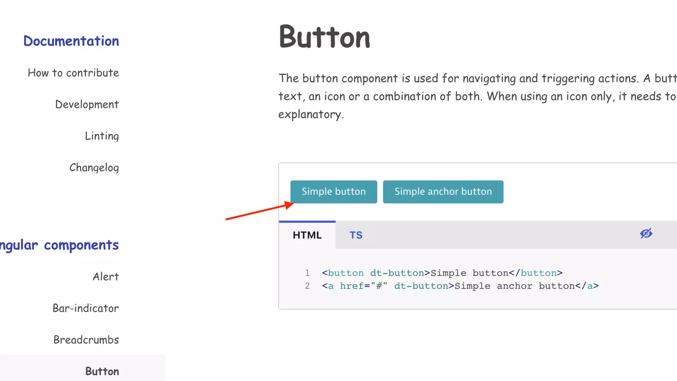Open the Linting documentation link
The height and width of the screenshot is (381, 677).
(102, 136)
